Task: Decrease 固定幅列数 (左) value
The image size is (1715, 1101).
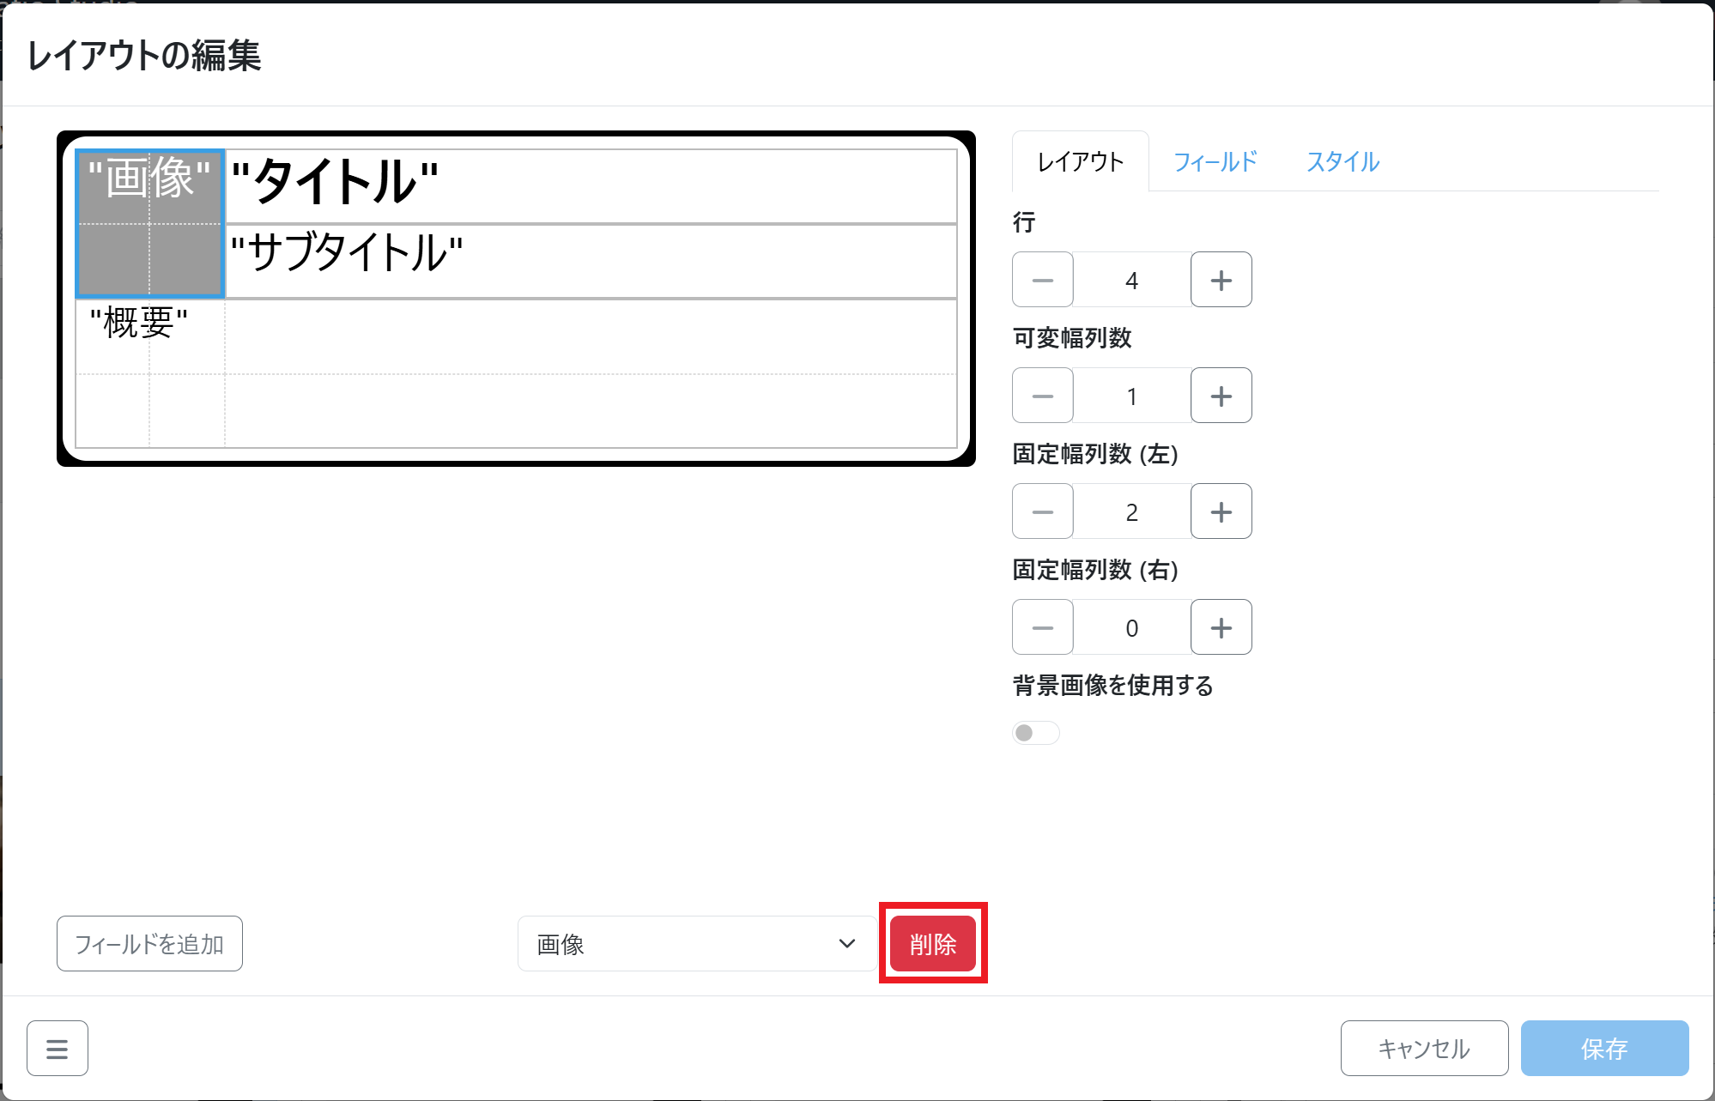Action: click(x=1042, y=511)
